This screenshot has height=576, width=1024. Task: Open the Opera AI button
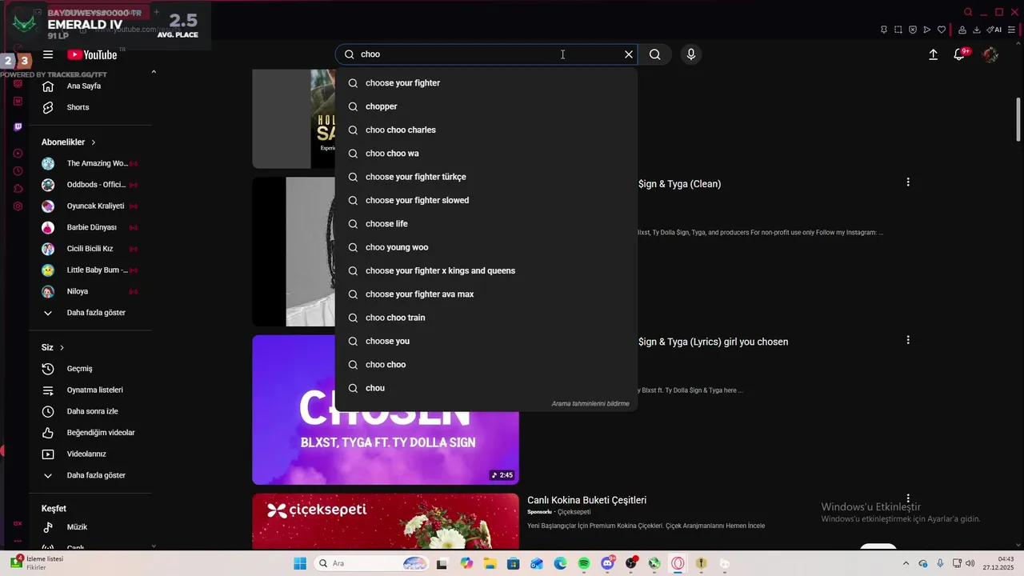point(994,30)
